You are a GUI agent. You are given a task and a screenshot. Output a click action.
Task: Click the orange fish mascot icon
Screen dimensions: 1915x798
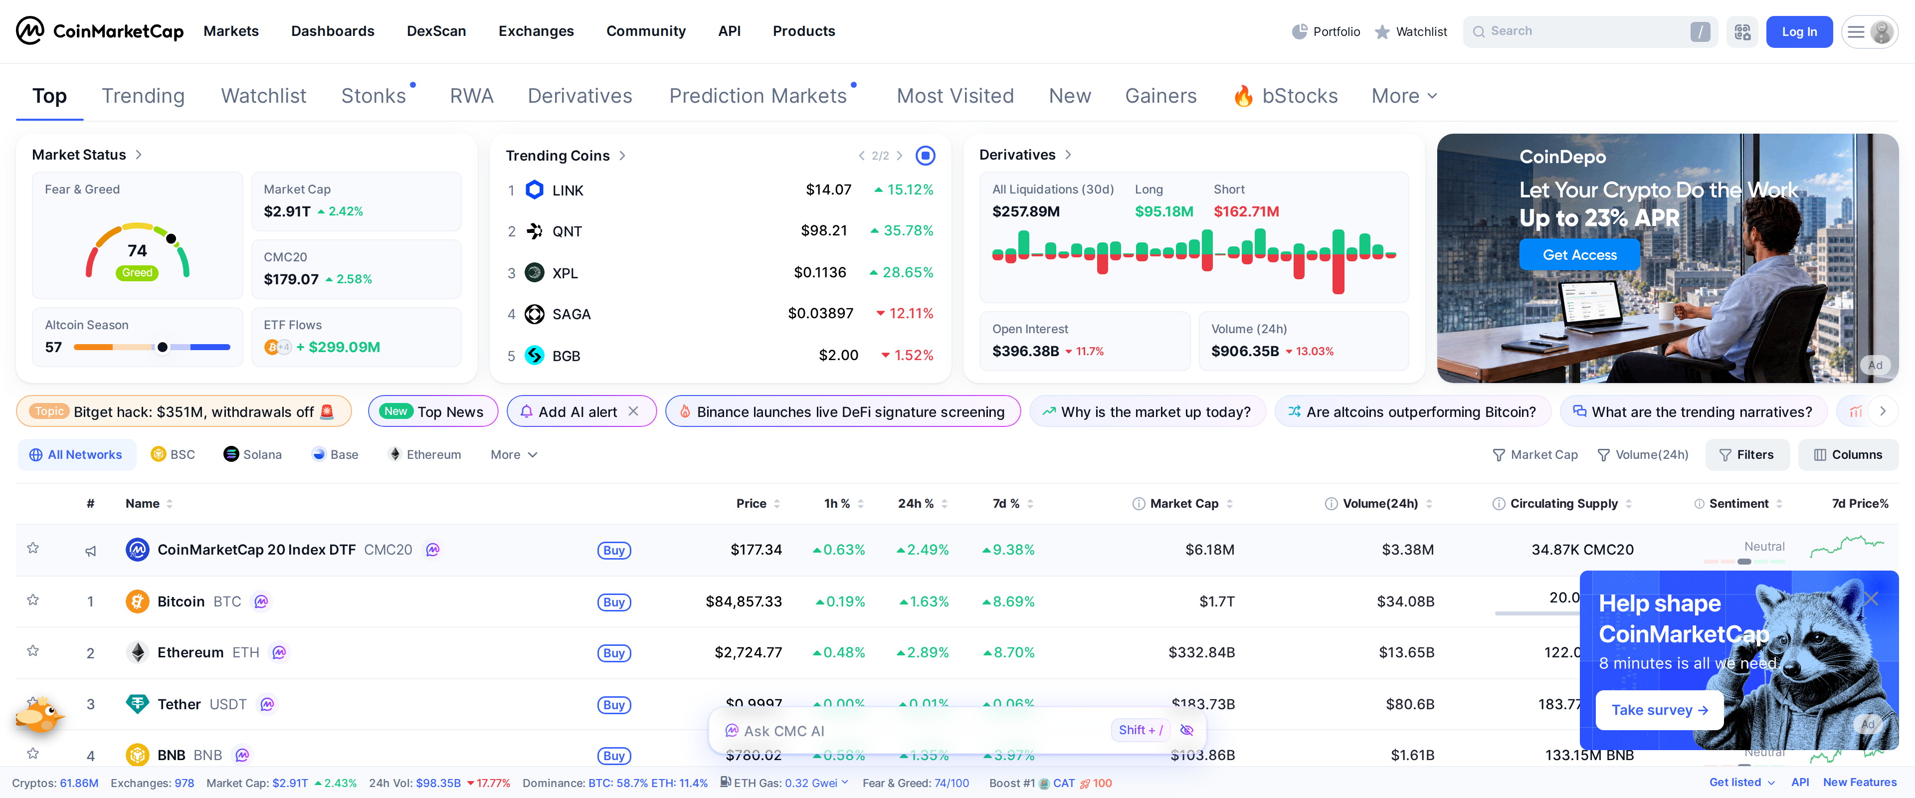39,715
